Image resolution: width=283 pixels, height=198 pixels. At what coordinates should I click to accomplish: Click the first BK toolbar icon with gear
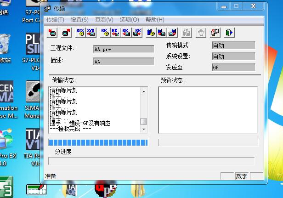click(105, 32)
